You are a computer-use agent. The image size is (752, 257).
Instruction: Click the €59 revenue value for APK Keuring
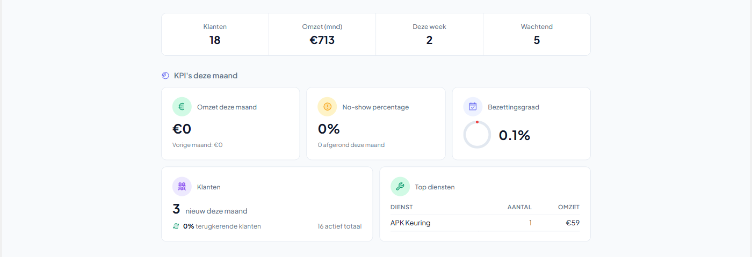573,223
